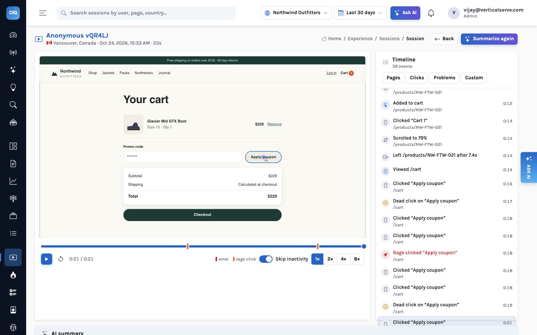Open the Northwind Outfitters site dropdown
This screenshot has height=335, width=537.
point(296,13)
